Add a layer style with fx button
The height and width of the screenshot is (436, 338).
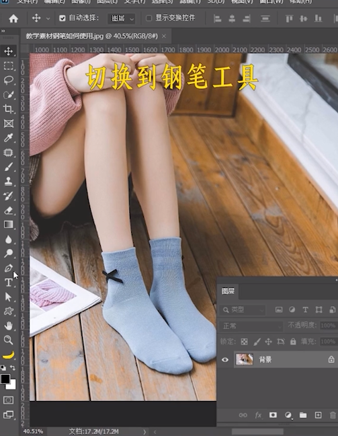coord(258,415)
